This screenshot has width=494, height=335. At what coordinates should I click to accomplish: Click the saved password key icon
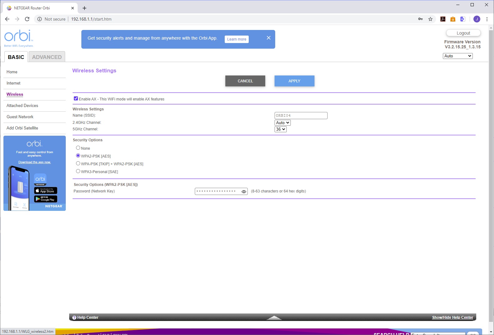coord(420,19)
